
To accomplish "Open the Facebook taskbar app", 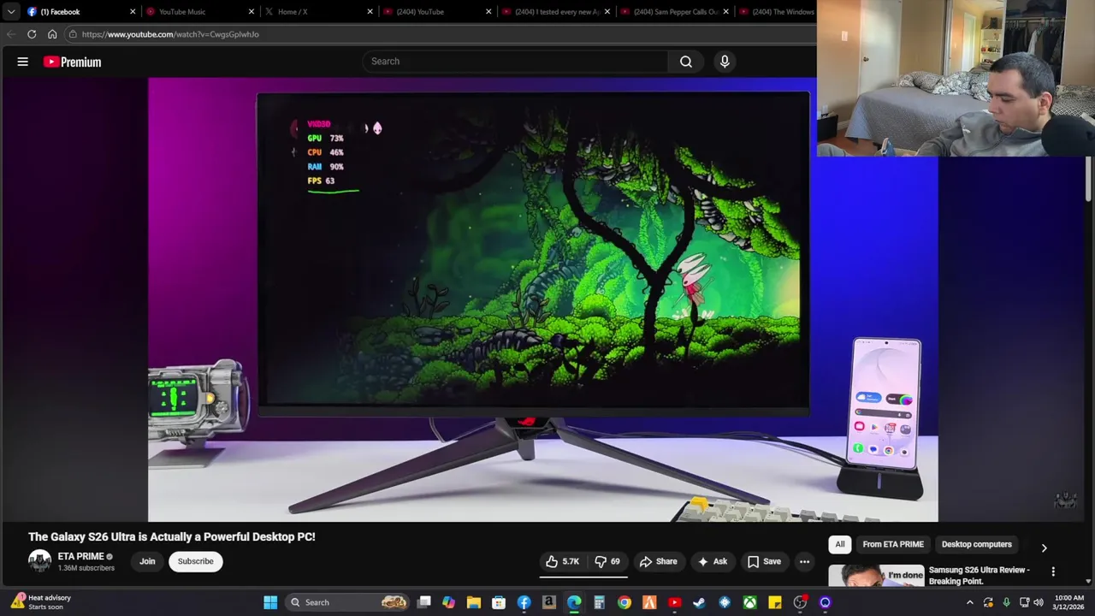I will point(524,602).
